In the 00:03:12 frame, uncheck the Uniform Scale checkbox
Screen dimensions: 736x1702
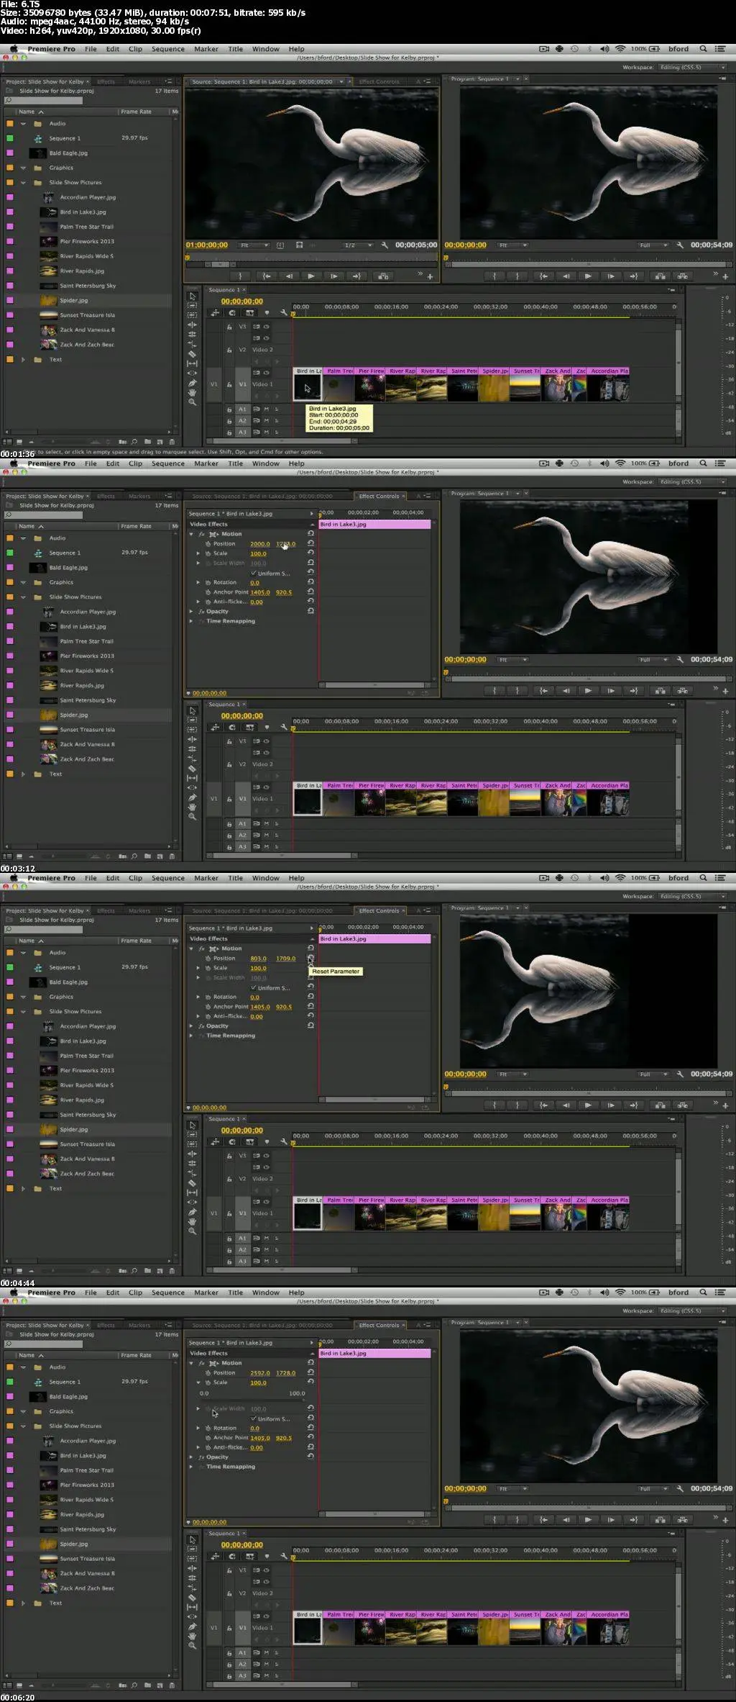coord(254,574)
